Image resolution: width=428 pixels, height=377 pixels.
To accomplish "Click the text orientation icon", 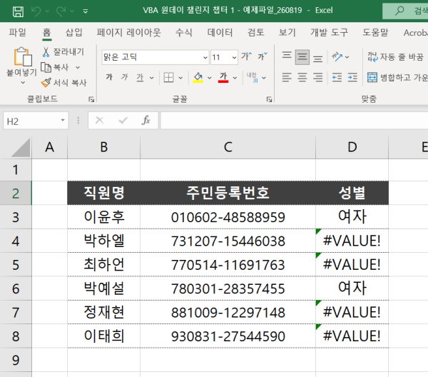I will click(x=337, y=57).
